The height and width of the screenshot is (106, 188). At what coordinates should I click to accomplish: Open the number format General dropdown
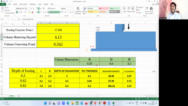(x=73, y=9)
